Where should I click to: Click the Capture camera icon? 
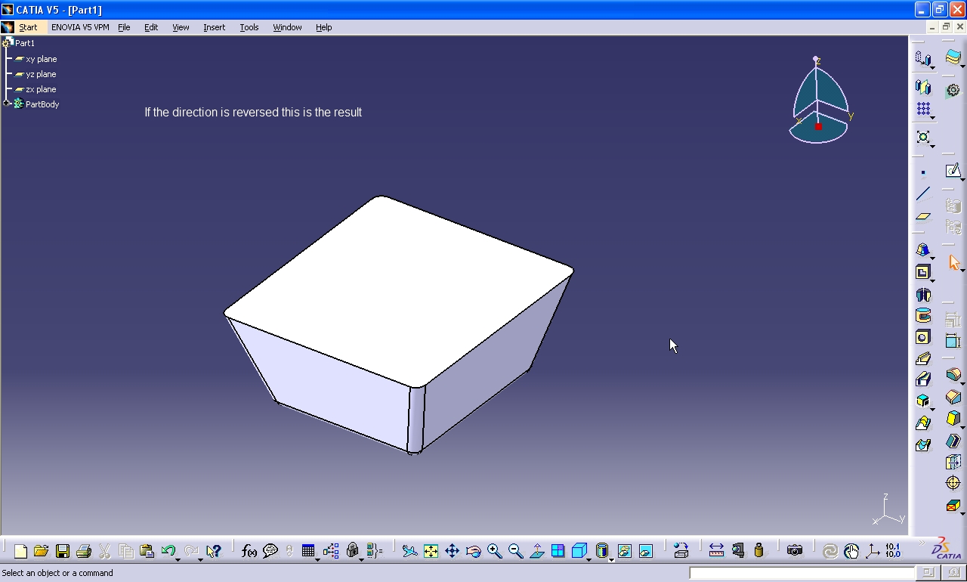click(794, 551)
